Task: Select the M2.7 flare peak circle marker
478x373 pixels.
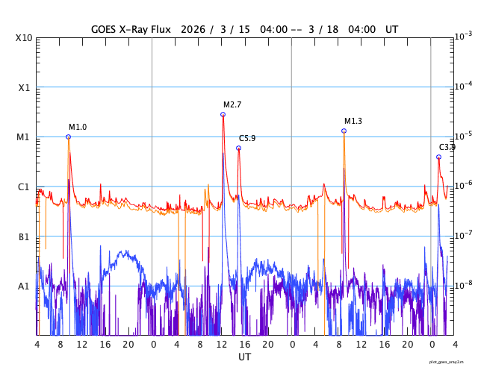Action: 223,114
